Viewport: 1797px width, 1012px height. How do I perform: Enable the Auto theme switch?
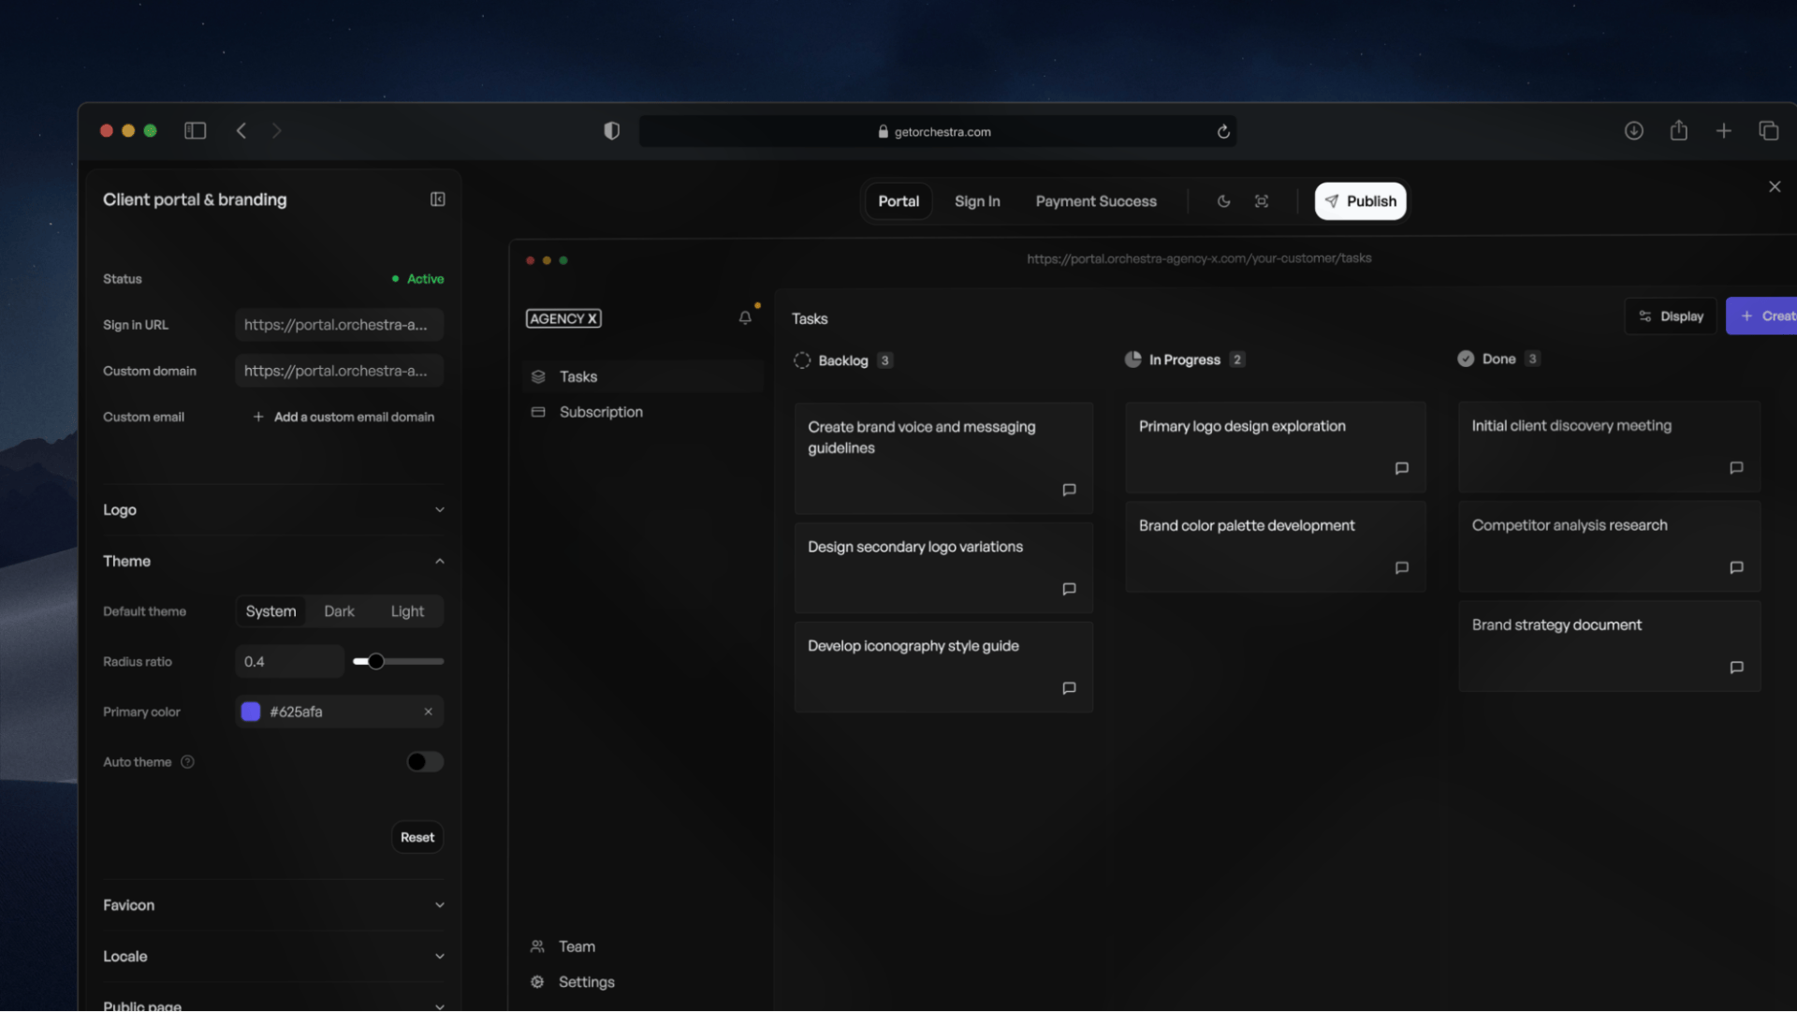click(x=424, y=762)
